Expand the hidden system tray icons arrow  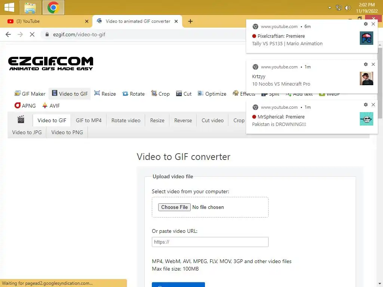pos(330,8)
